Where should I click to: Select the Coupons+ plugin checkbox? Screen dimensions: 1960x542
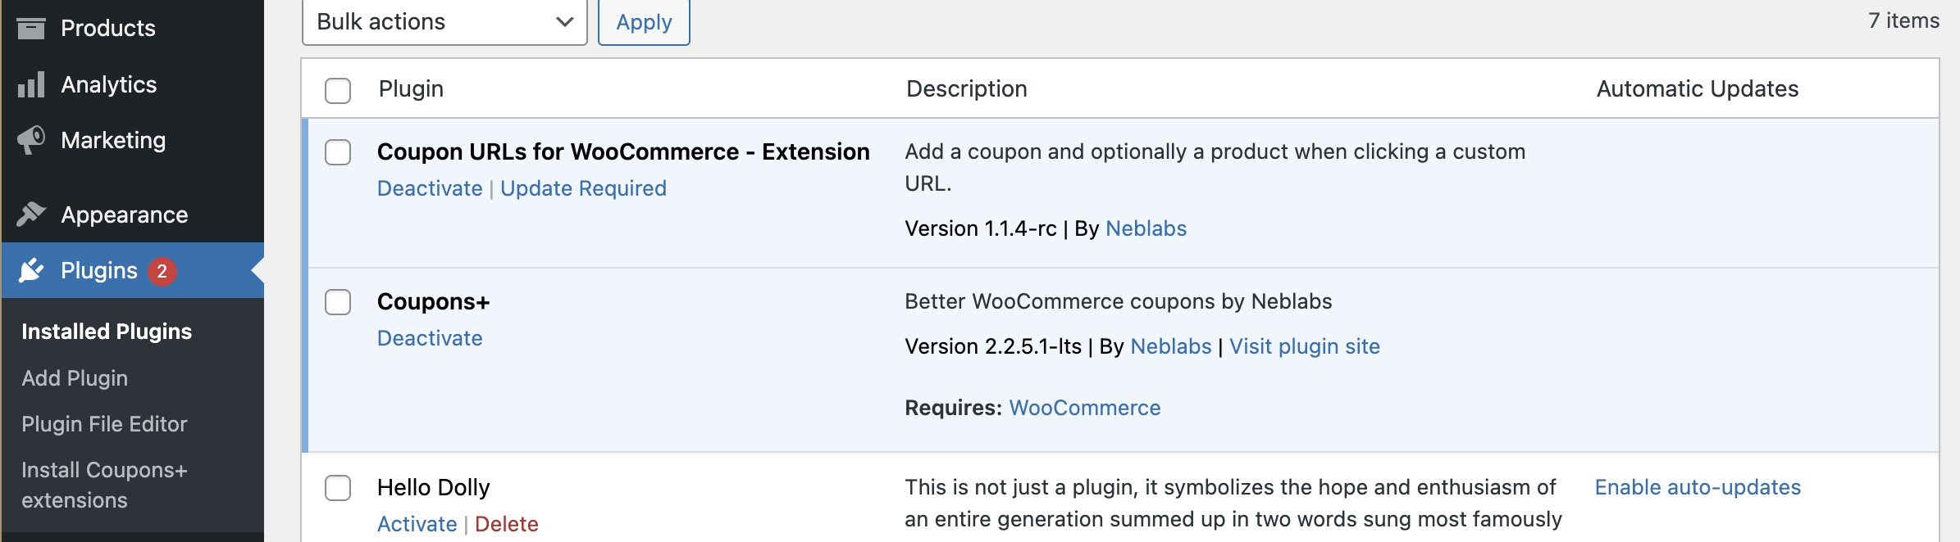[x=338, y=302]
